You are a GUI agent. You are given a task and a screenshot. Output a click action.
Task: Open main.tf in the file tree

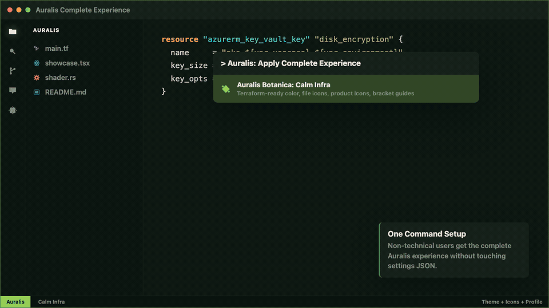(57, 48)
